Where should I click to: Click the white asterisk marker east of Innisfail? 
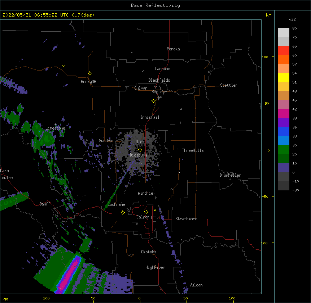tap(181, 109)
